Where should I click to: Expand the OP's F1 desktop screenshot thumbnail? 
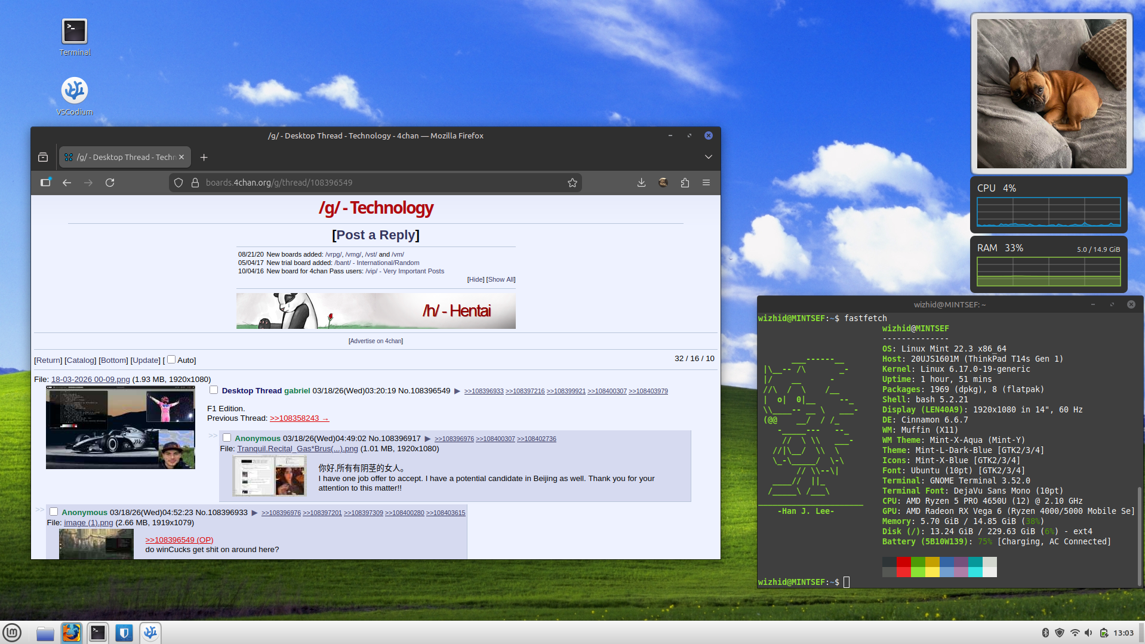point(121,427)
